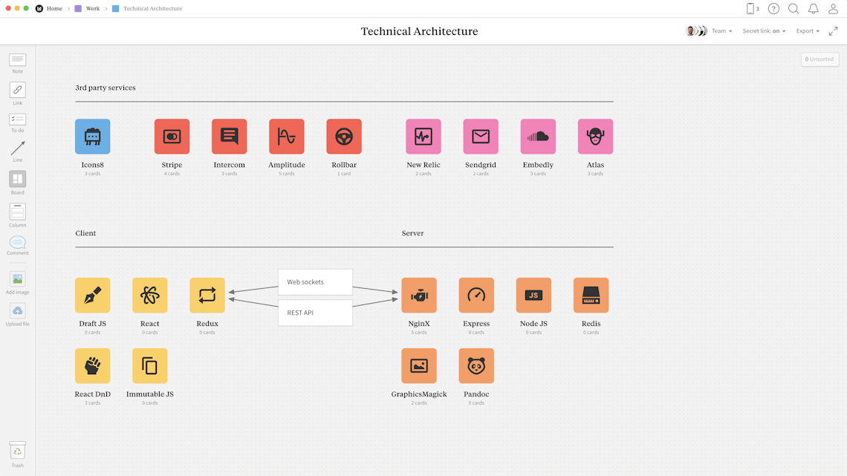The width and height of the screenshot is (847, 476).
Task: Toggle the Secret link off
Action: pos(775,30)
